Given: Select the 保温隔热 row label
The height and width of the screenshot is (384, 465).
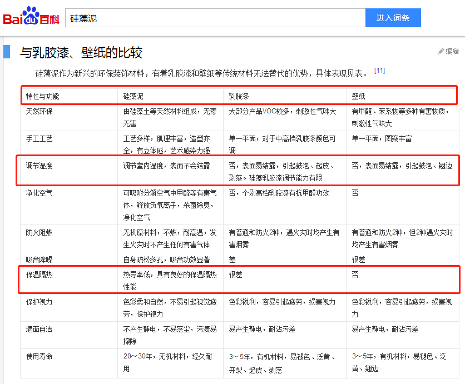Looking at the screenshot, I should [39, 275].
